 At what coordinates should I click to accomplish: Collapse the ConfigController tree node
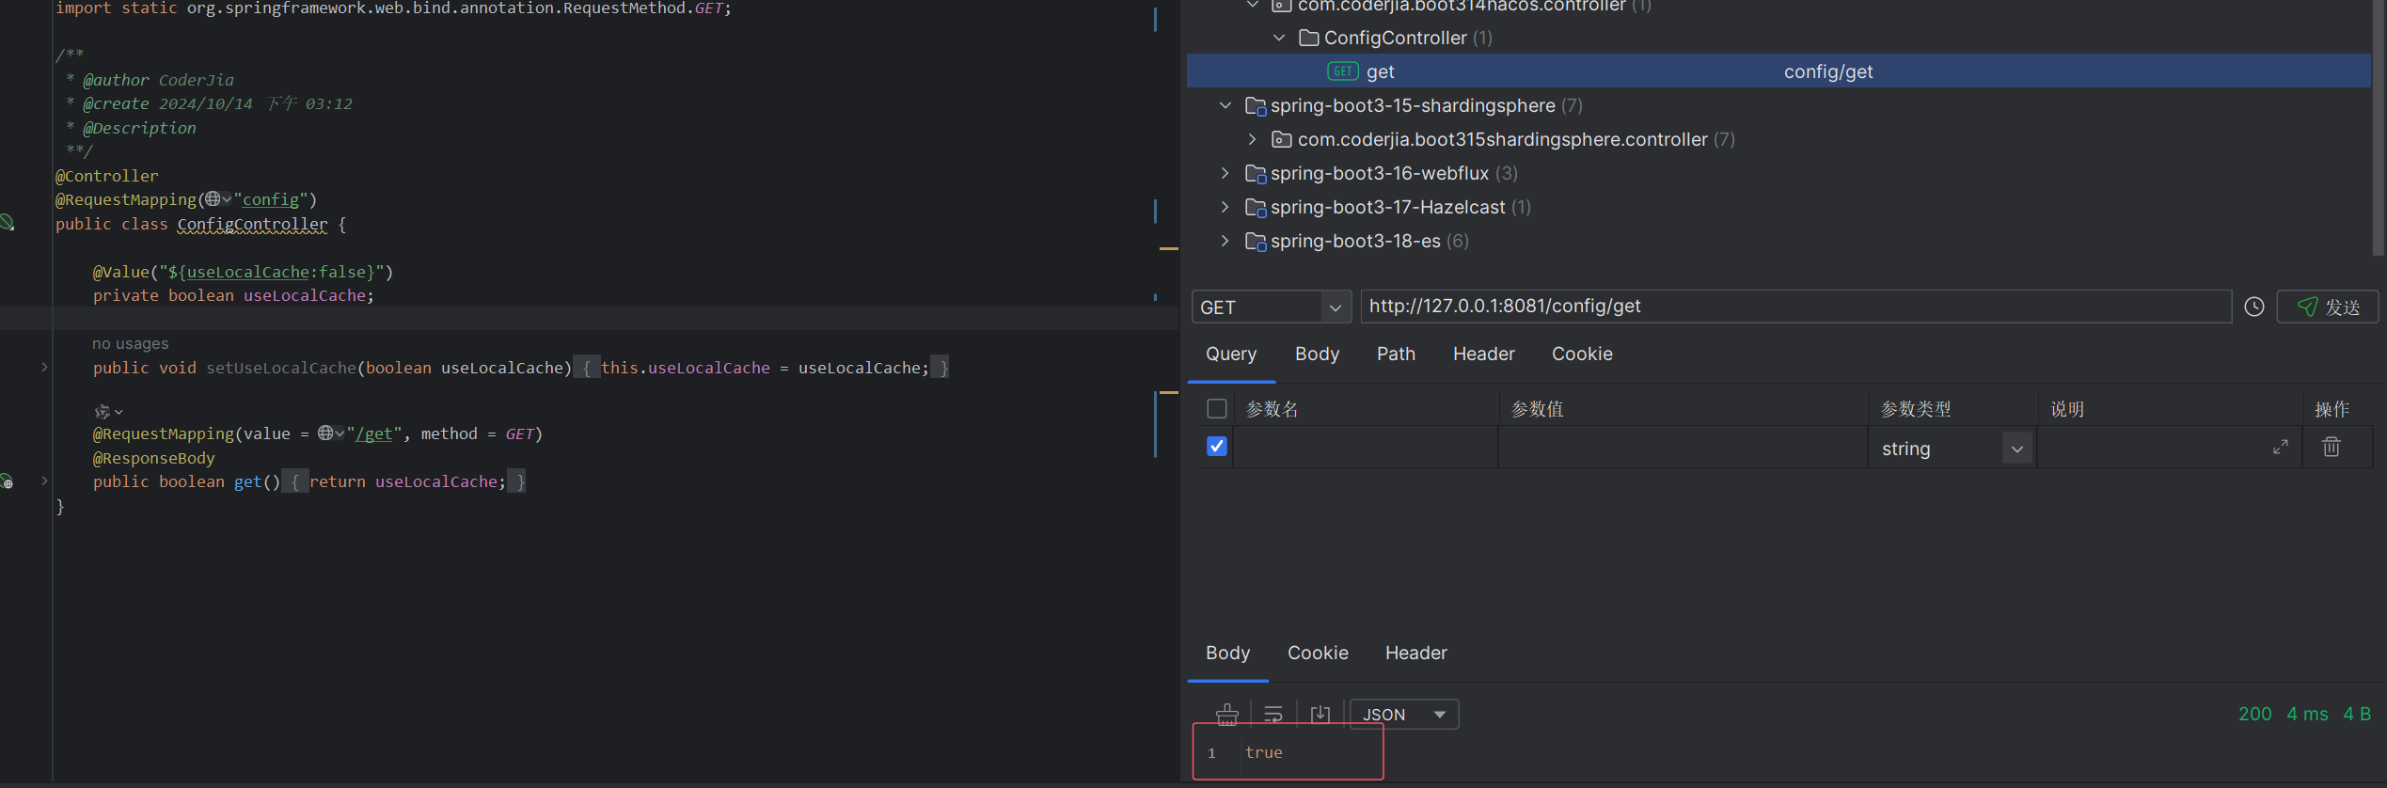click(1279, 38)
